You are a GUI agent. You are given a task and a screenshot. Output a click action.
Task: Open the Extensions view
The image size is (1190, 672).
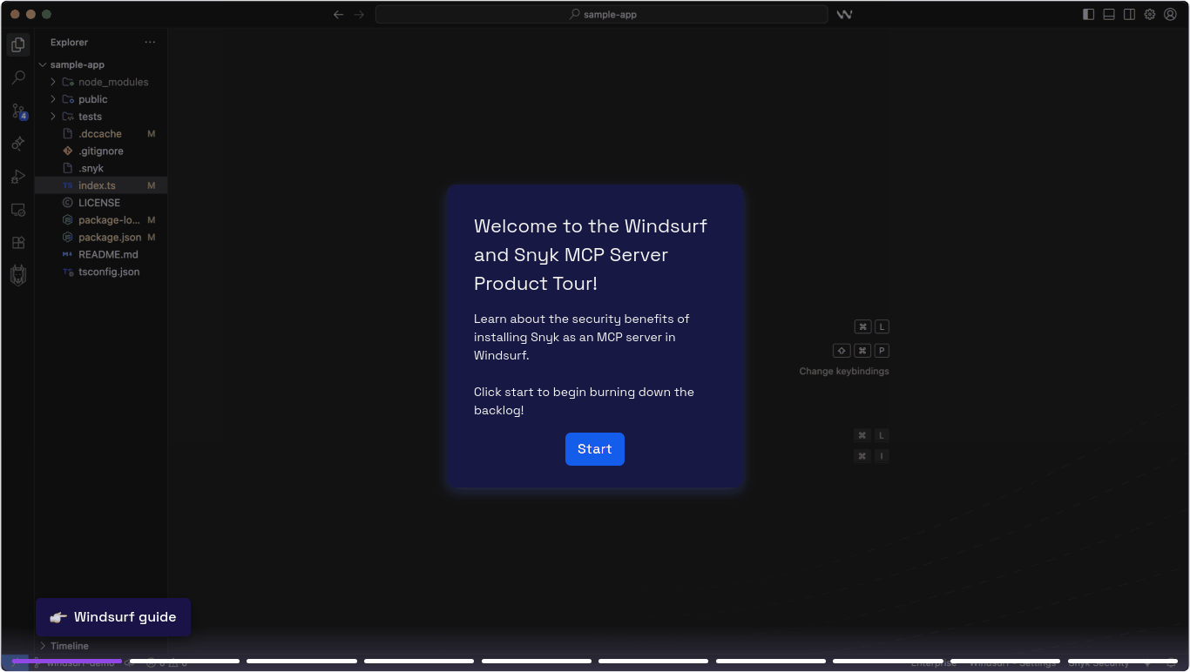(x=18, y=243)
